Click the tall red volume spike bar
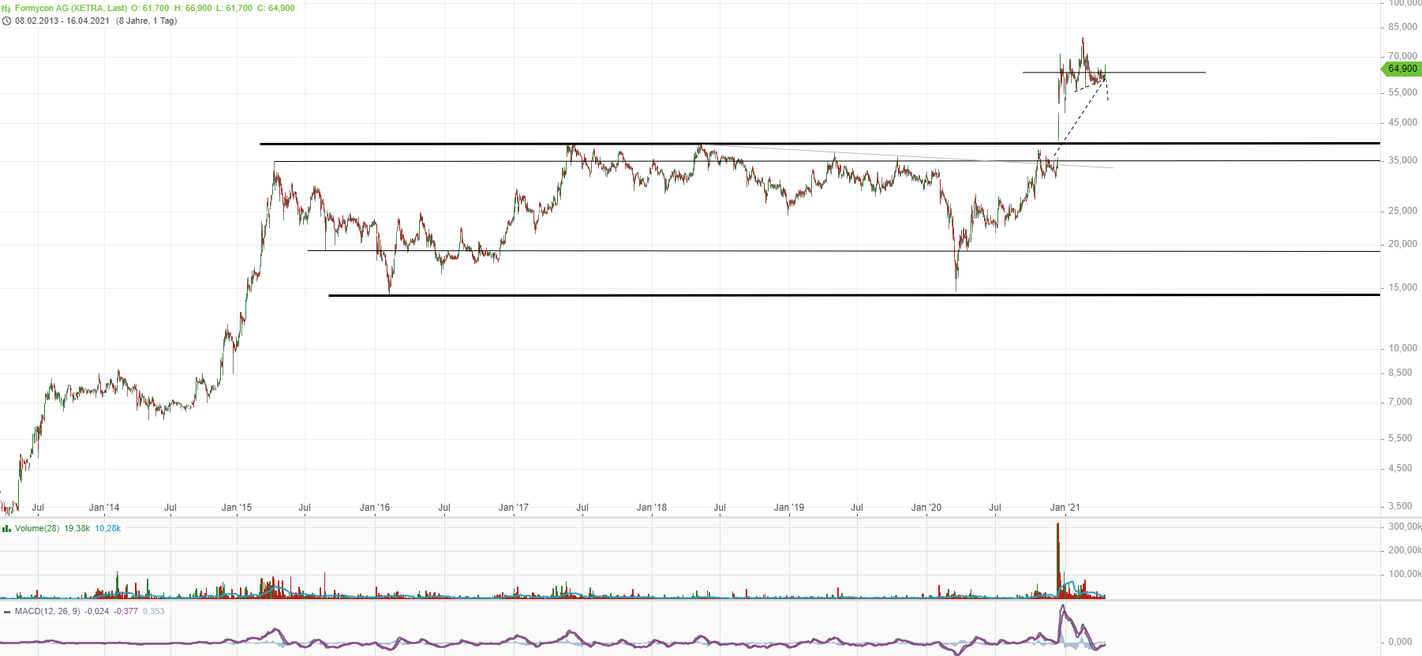1422x656 pixels. (x=1057, y=560)
